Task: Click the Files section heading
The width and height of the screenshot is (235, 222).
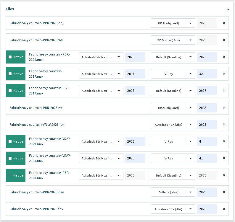Action: point(10,9)
